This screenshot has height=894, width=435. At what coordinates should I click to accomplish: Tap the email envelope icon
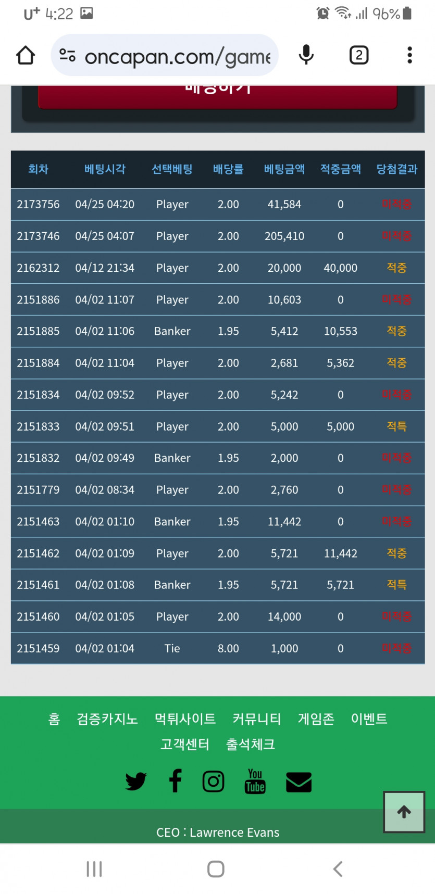click(299, 782)
